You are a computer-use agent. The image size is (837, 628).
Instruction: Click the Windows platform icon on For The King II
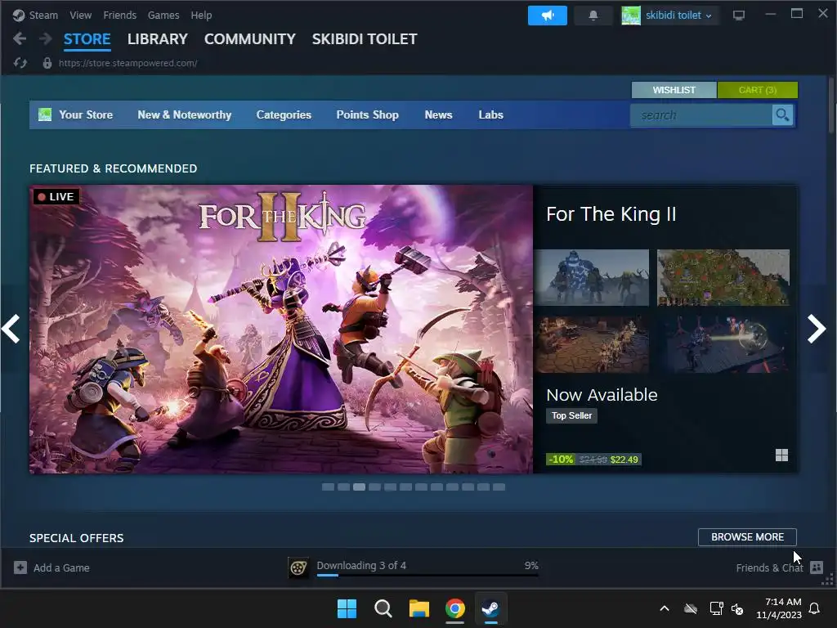(781, 455)
